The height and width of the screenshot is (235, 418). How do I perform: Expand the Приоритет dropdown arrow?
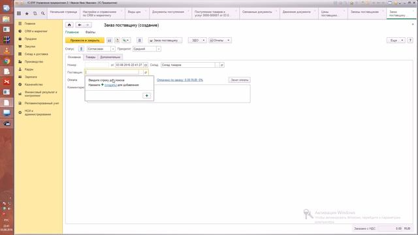159,49
